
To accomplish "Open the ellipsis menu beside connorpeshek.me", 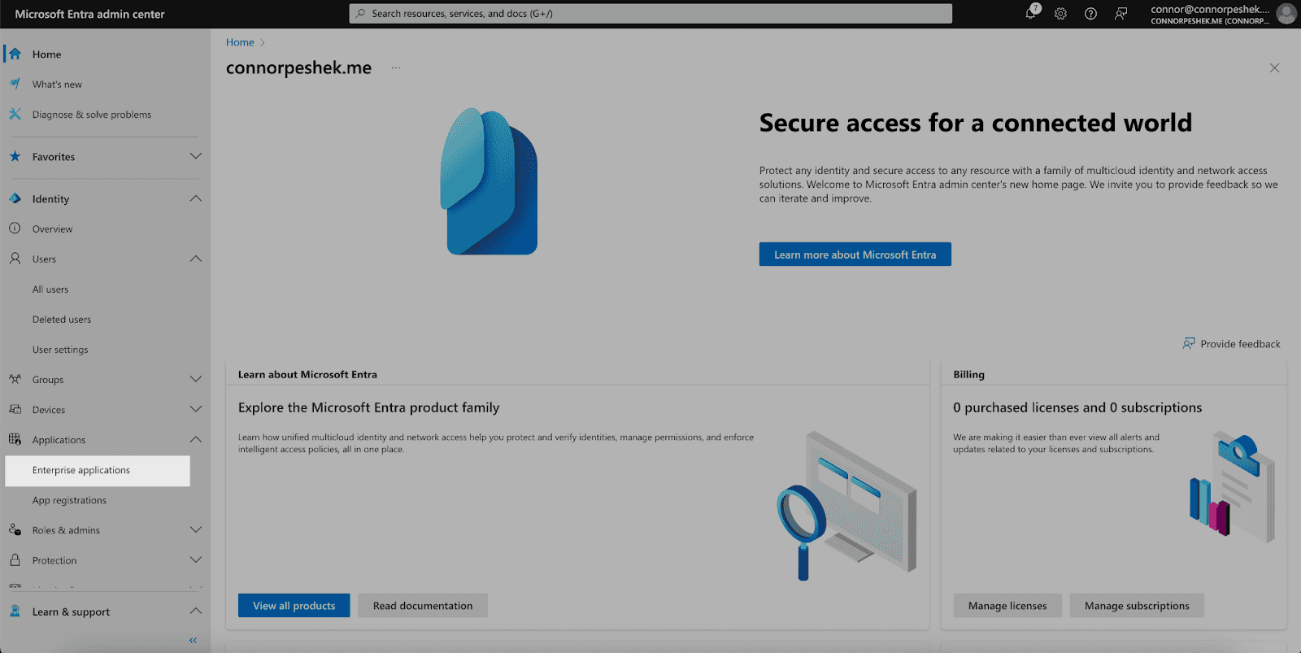I will pyautogui.click(x=395, y=68).
